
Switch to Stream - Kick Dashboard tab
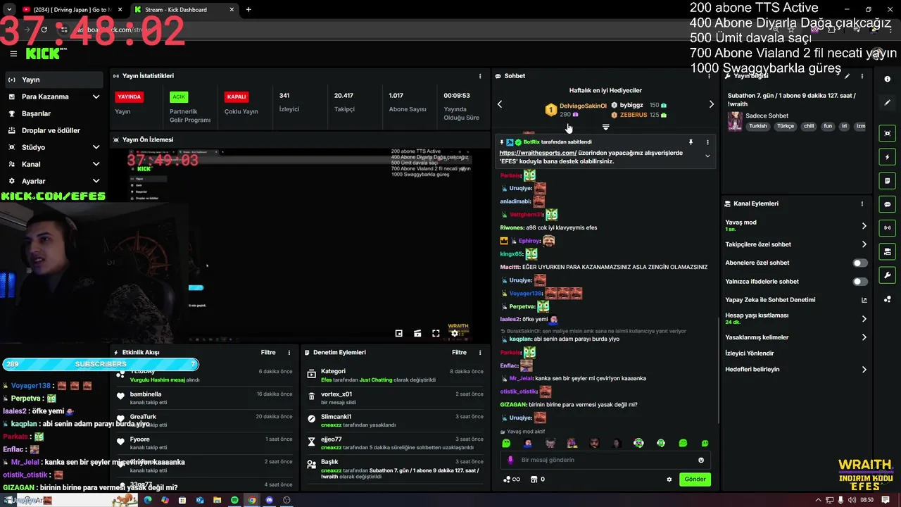[184, 10]
